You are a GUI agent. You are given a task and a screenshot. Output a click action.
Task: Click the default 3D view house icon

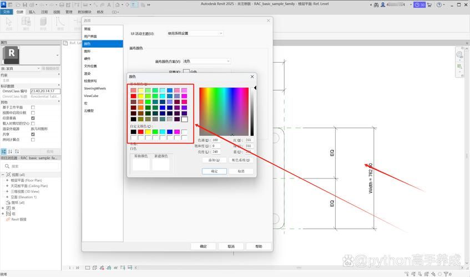(118, 5)
